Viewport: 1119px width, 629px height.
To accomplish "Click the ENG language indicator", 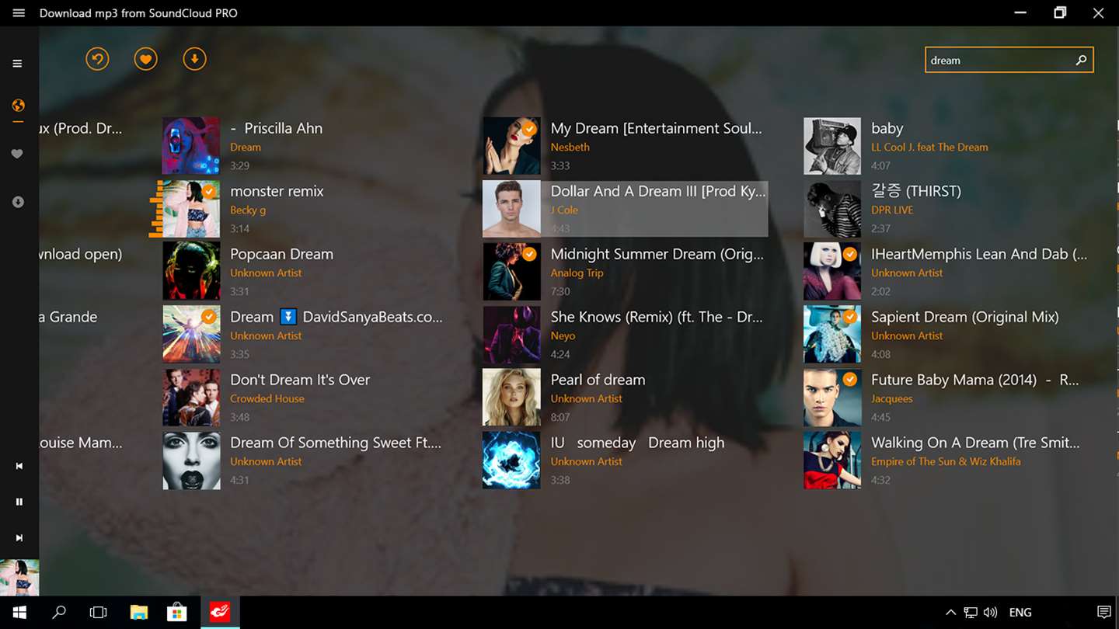I will 1020,613.
